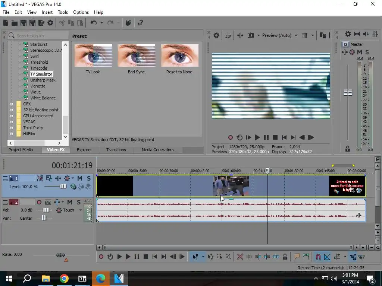The image size is (382, 286).
Task: Select the TV Look preset
Action: tap(93, 59)
